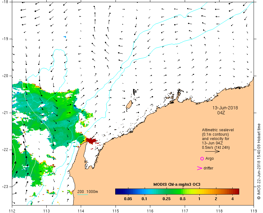Click the cyan 200 1000m isobath legend line
This screenshot has height=213, width=263.
[83, 195]
